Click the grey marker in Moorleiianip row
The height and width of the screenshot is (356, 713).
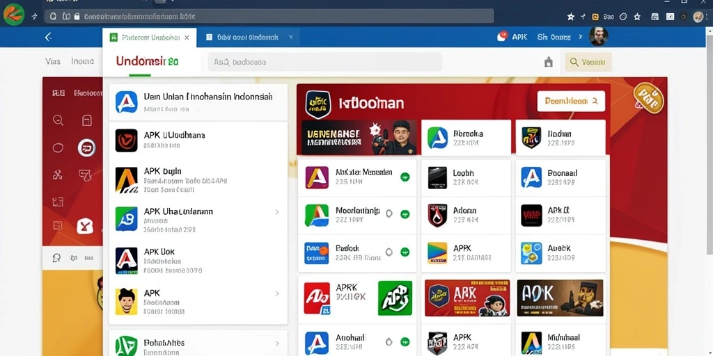tap(389, 213)
